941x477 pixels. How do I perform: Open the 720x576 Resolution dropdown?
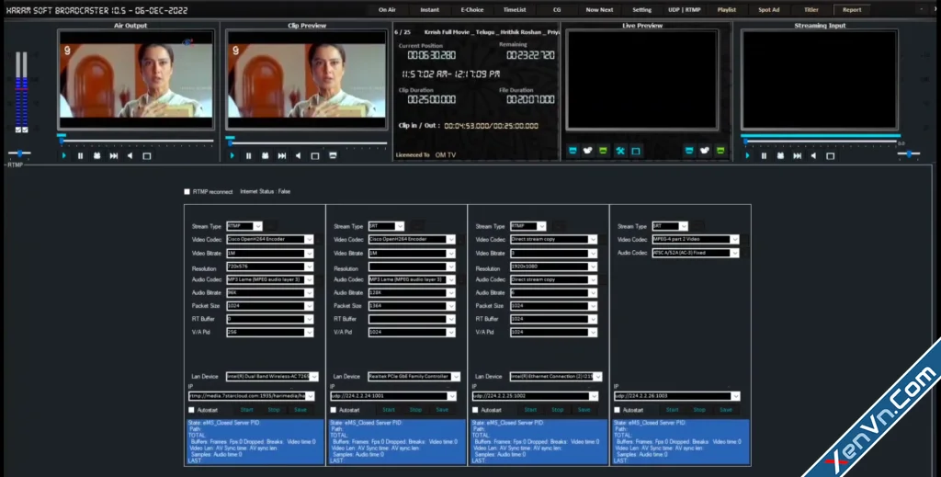tap(270, 267)
